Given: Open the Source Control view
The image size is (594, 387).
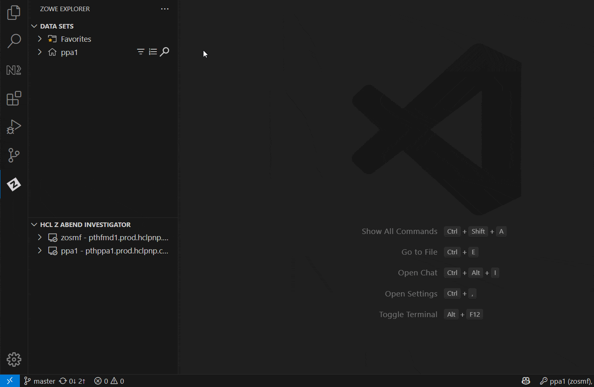Looking at the screenshot, I should pyautogui.click(x=14, y=155).
